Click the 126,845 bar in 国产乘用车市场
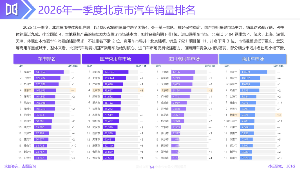Screen dimensions: 304x171 (116, 72)
